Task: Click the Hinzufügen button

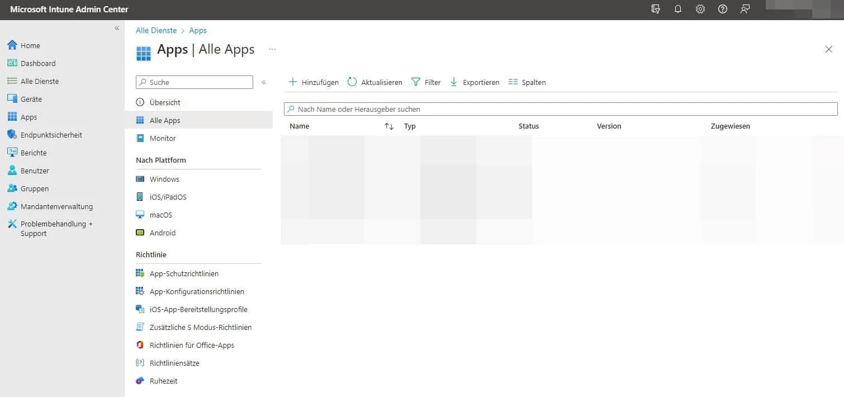Action: (314, 82)
